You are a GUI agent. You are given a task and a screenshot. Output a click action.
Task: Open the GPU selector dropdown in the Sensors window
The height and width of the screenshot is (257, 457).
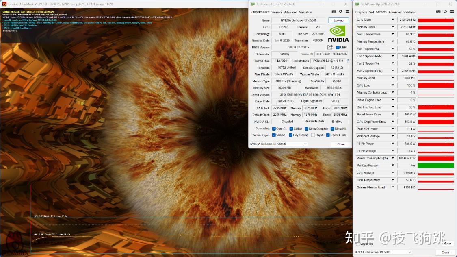point(383,252)
